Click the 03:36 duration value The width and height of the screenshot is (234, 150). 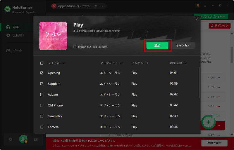pos(174,127)
